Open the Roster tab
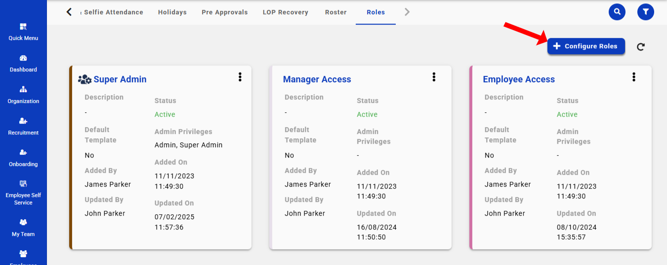 [x=336, y=12]
